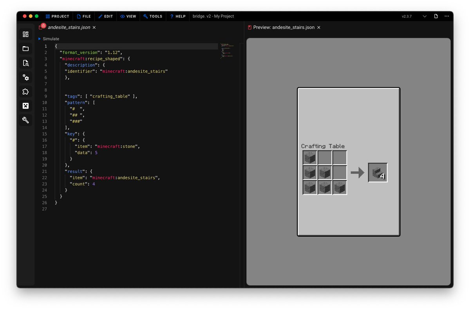This screenshot has height=310, width=470.
Task: Expand the chevron dropdown next to the version number
Action: pos(425,16)
